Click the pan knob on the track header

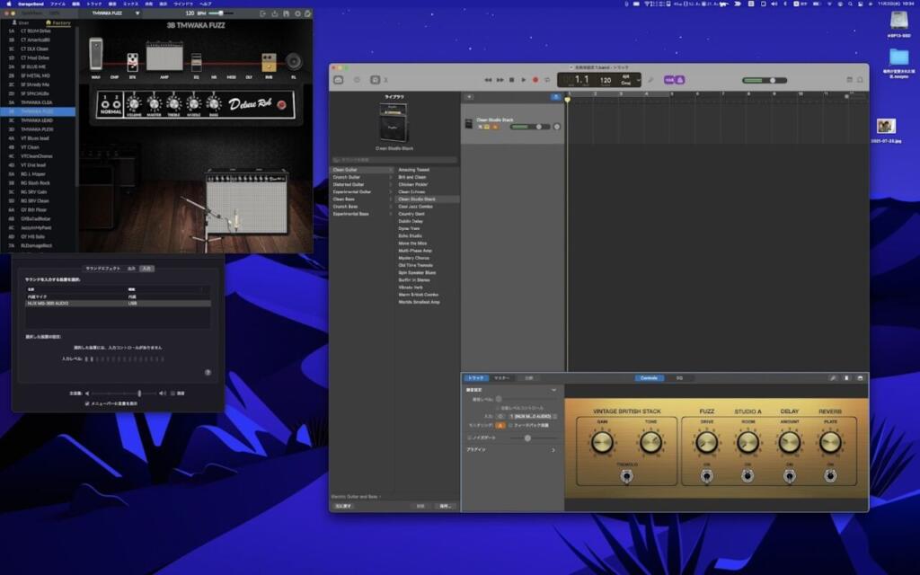(x=557, y=127)
